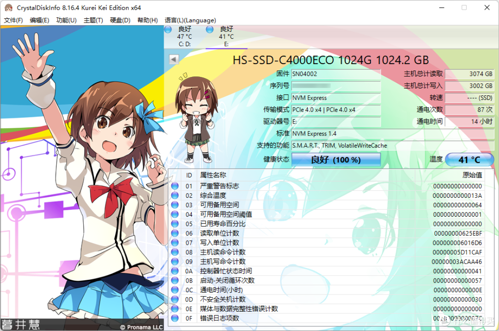
Task: Click the host total writes value 3002 GB
Action: [x=469, y=86]
